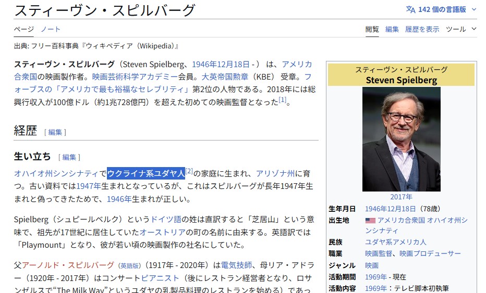Select the 閲覧 view tab
This screenshot has width=486, height=293.
pos(372,29)
